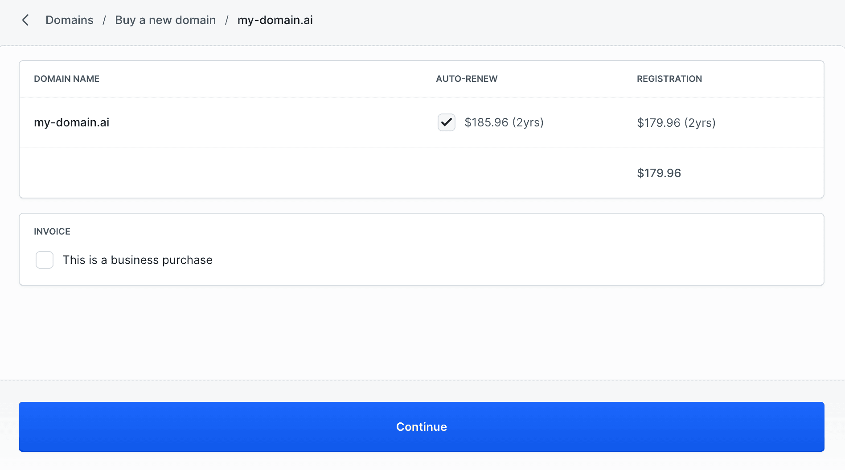Screen dimensions: 845x470
Task: Click the DOMAIN NAME column header
Action: (x=66, y=79)
